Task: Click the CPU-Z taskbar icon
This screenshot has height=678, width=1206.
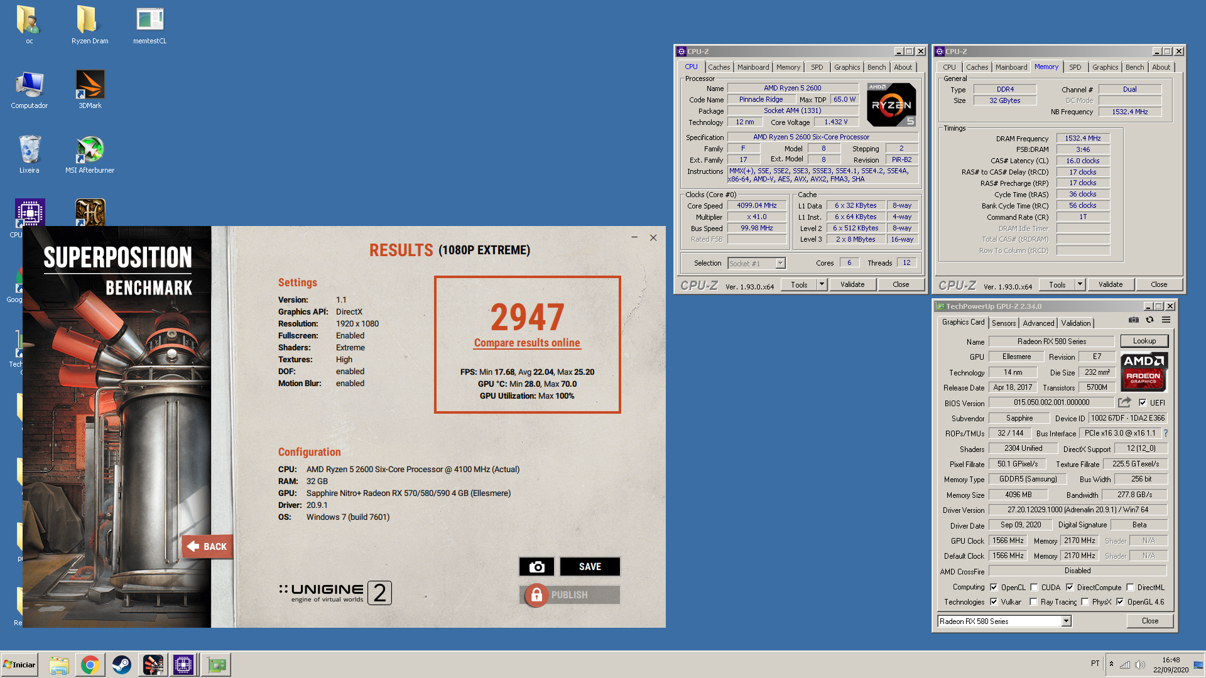Action: click(x=183, y=665)
